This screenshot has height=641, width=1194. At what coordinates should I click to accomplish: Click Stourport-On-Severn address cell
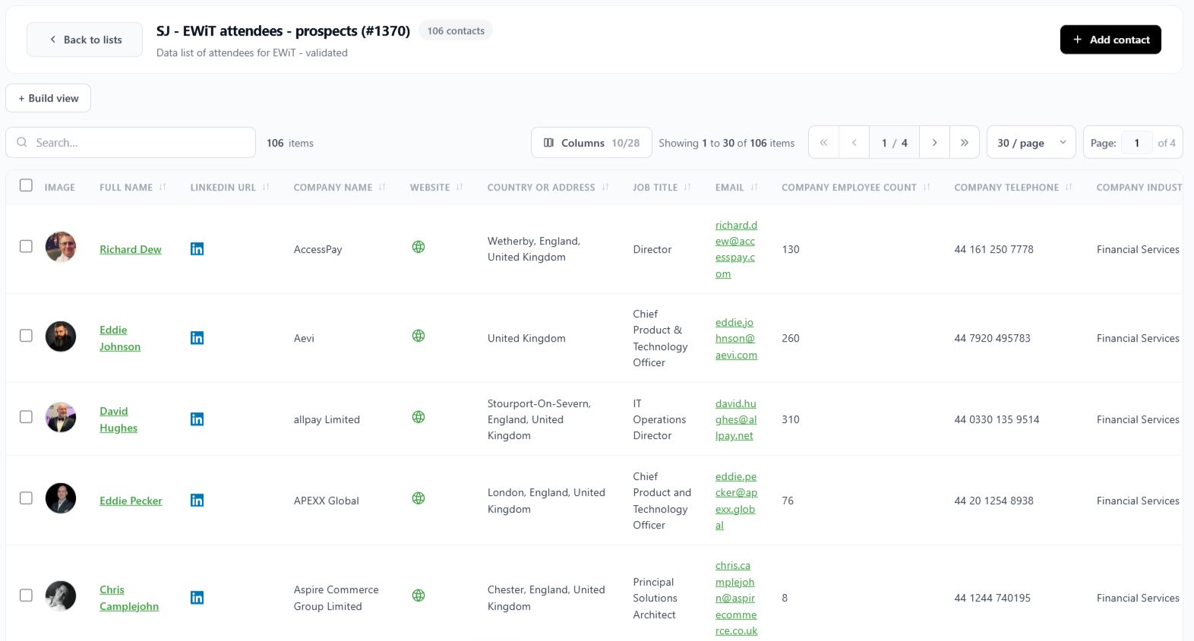point(539,419)
